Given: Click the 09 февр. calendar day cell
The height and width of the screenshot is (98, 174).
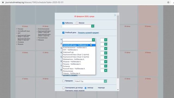Looking at the screenshot, I should 148,38.
